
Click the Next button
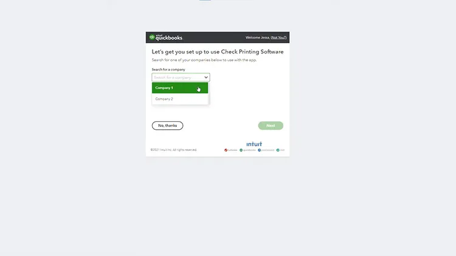(x=271, y=126)
